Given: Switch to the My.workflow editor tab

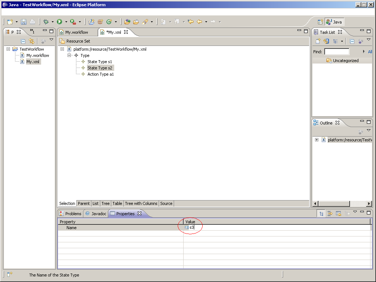Looking at the screenshot, I should click(x=76, y=32).
